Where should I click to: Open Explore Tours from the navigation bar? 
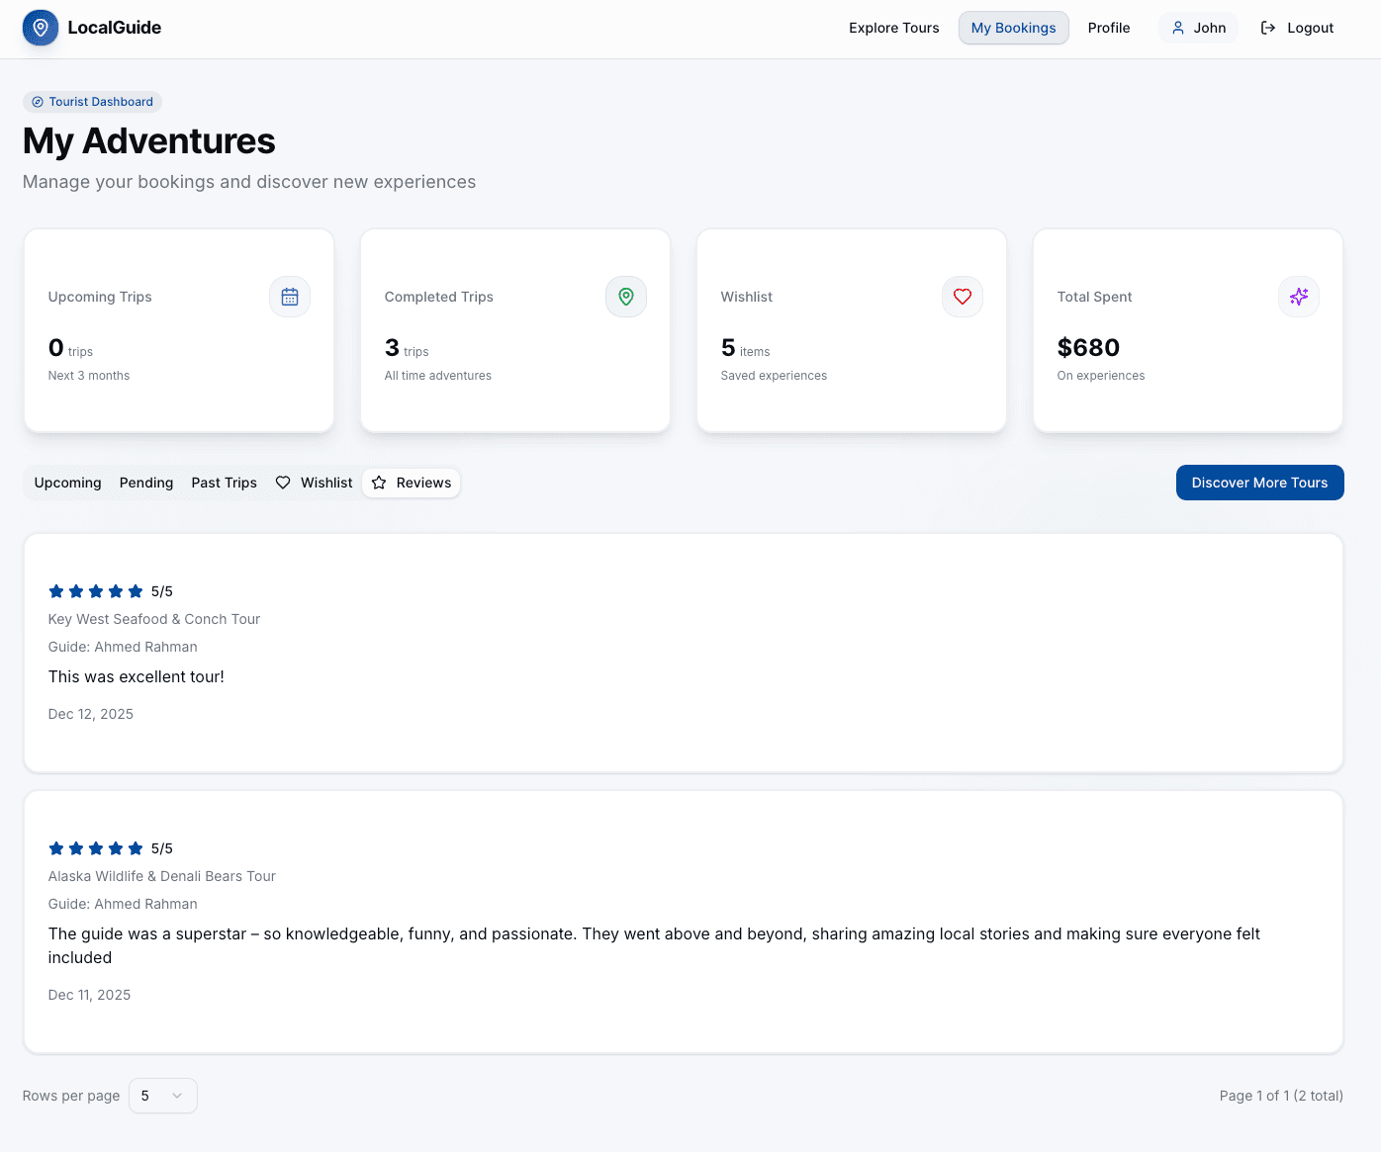(x=893, y=28)
